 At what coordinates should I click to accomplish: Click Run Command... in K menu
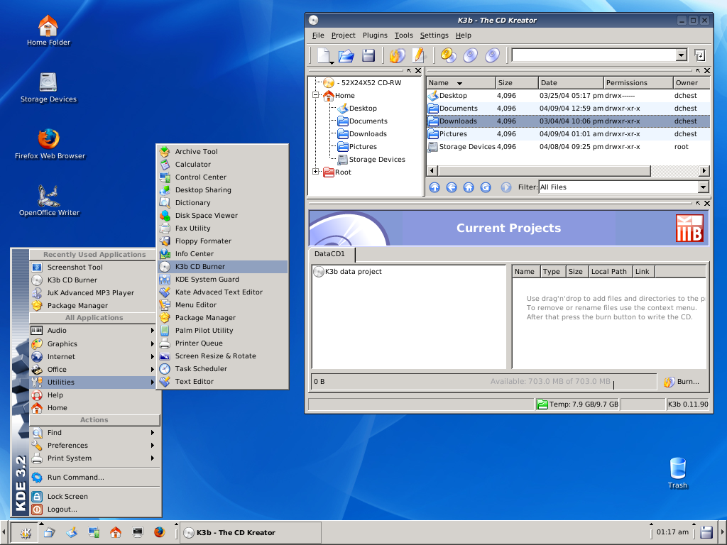pos(94,478)
